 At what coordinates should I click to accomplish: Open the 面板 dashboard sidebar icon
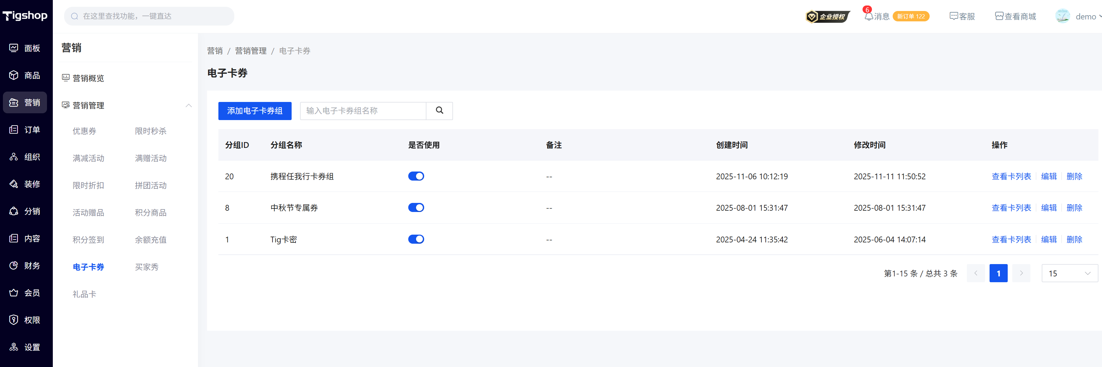point(14,48)
